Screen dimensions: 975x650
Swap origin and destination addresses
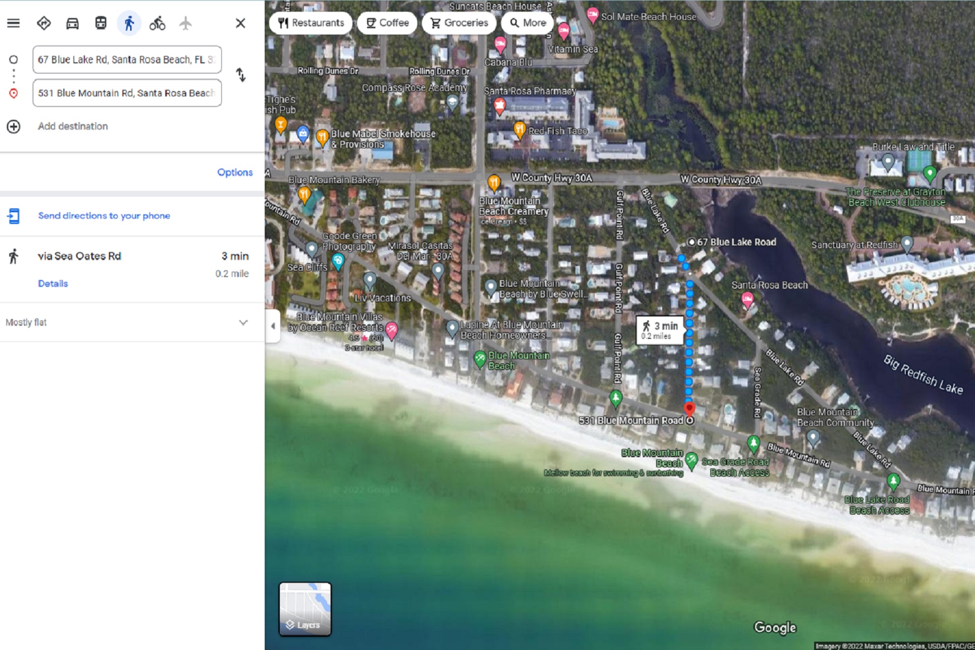coord(241,76)
